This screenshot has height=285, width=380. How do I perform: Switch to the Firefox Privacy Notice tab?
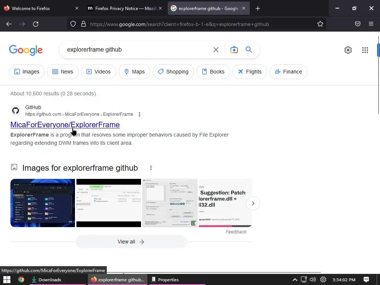[125, 8]
